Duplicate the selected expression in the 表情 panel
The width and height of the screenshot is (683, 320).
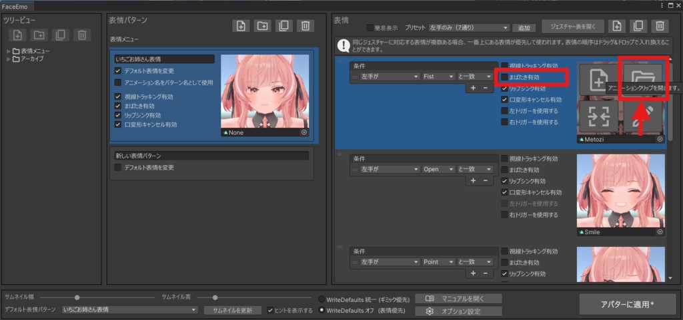[x=638, y=26]
